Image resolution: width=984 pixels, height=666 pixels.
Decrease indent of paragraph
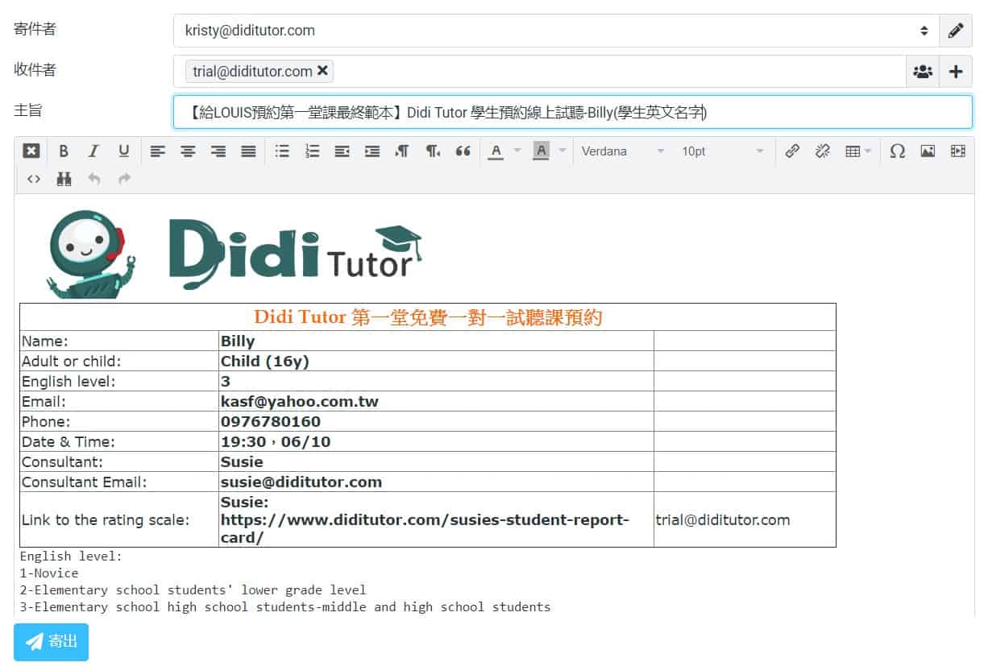tap(343, 151)
